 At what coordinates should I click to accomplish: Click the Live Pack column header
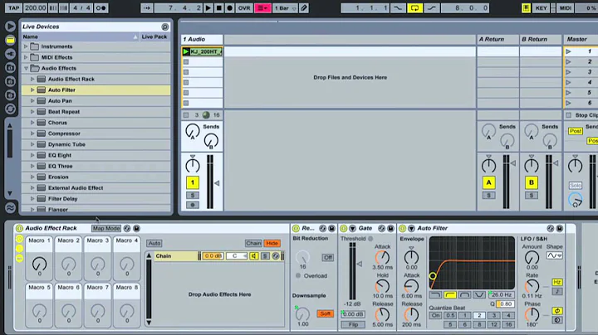tap(154, 37)
